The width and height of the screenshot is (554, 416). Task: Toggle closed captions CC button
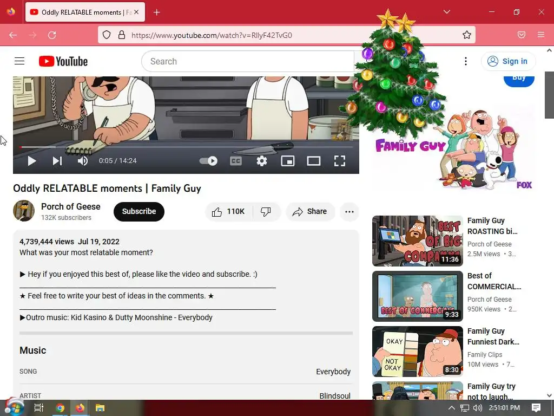coord(236,161)
